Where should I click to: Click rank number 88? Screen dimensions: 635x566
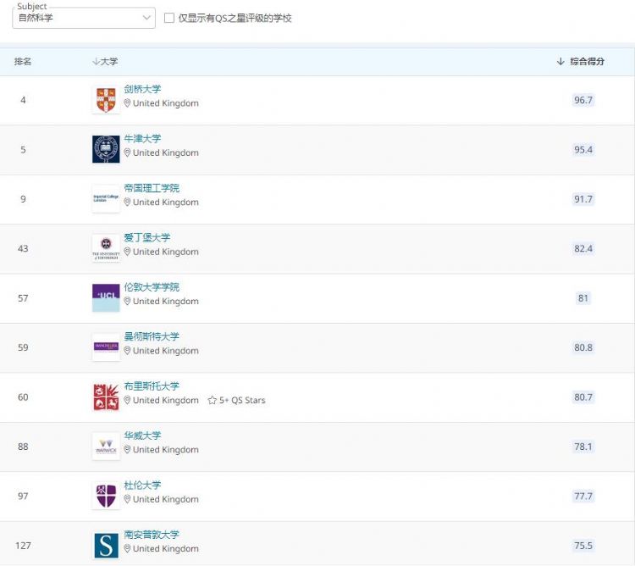pos(23,447)
